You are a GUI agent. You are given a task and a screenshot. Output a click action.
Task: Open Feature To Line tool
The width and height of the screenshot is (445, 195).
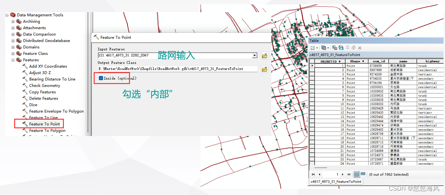[44, 118]
